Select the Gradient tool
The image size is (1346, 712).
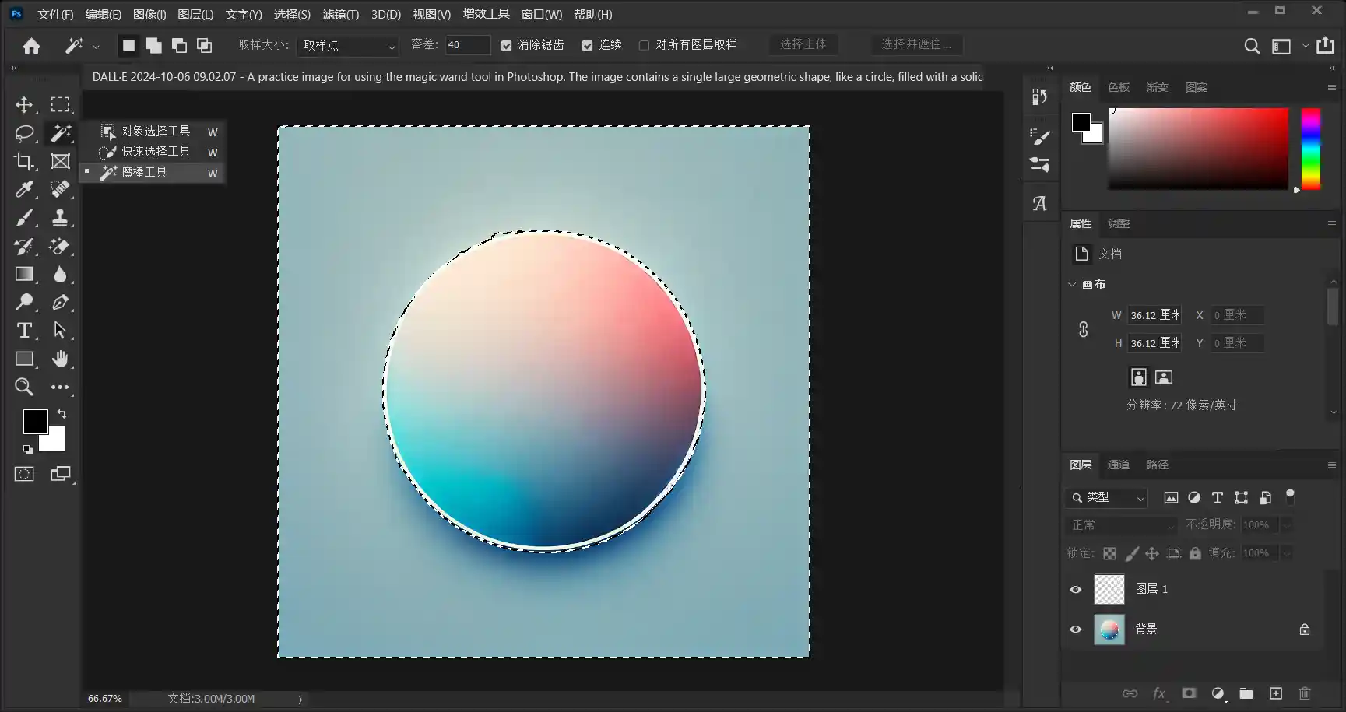24,274
